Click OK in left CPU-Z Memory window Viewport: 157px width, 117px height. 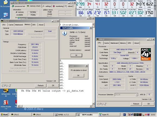tap(53, 86)
